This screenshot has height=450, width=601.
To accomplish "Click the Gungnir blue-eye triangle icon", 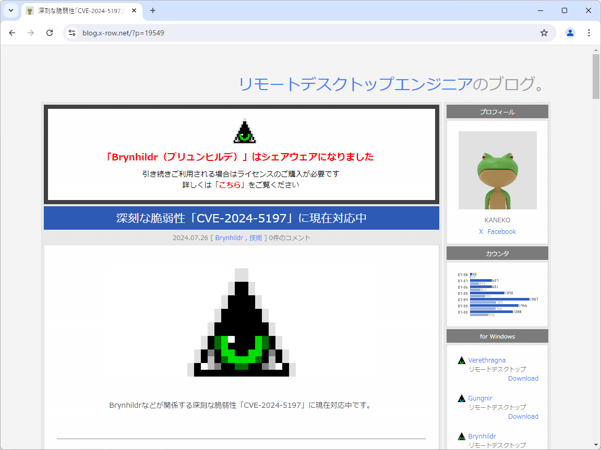I will pyautogui.click(x=462, y=398).
